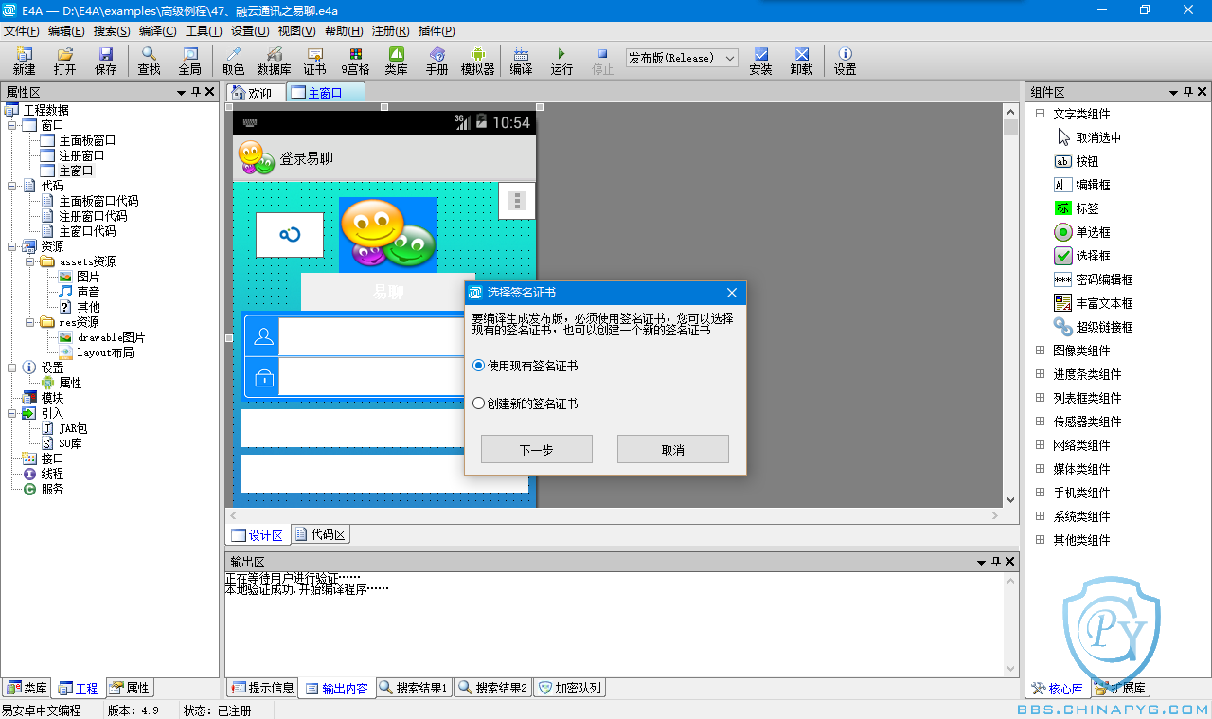Select the 按钮 button component
The image size is (1212, 719).
pos(1077,161)
